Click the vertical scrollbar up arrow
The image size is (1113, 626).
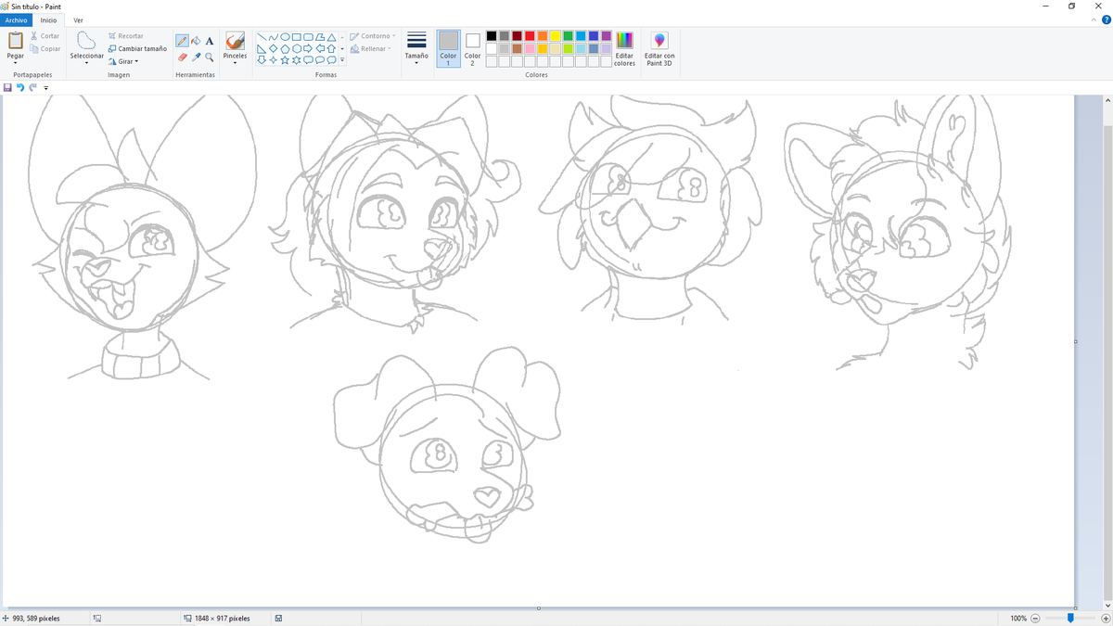tap(1107, 99)
